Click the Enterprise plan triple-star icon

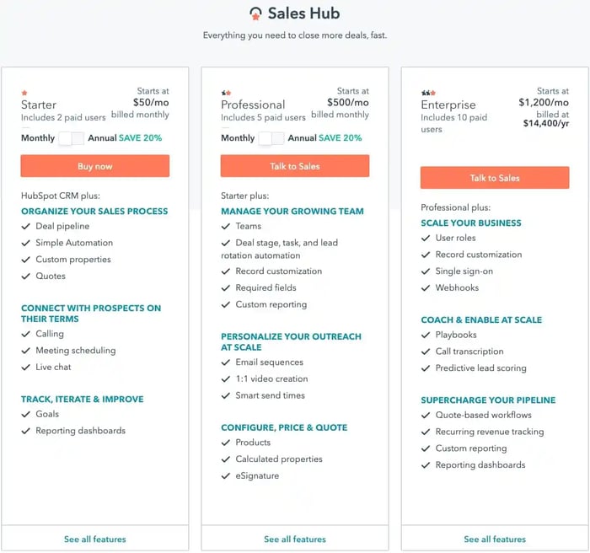[427, 93]
